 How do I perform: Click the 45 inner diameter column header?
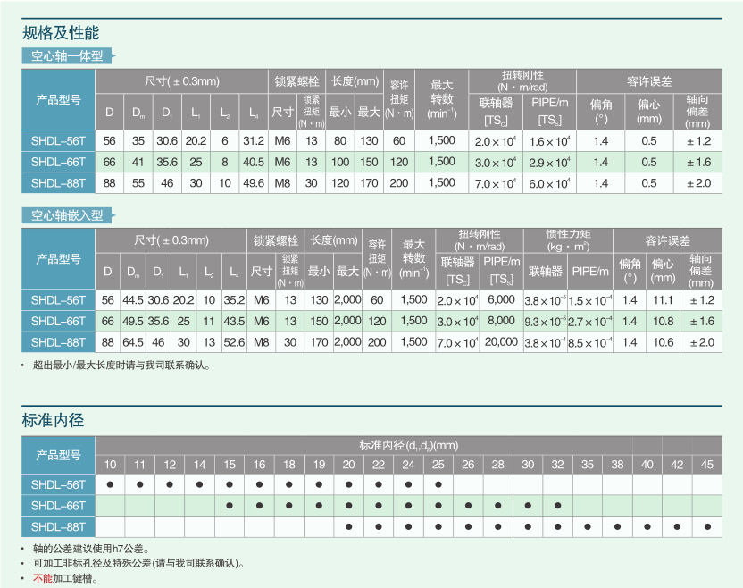click(x=707, y=465)
